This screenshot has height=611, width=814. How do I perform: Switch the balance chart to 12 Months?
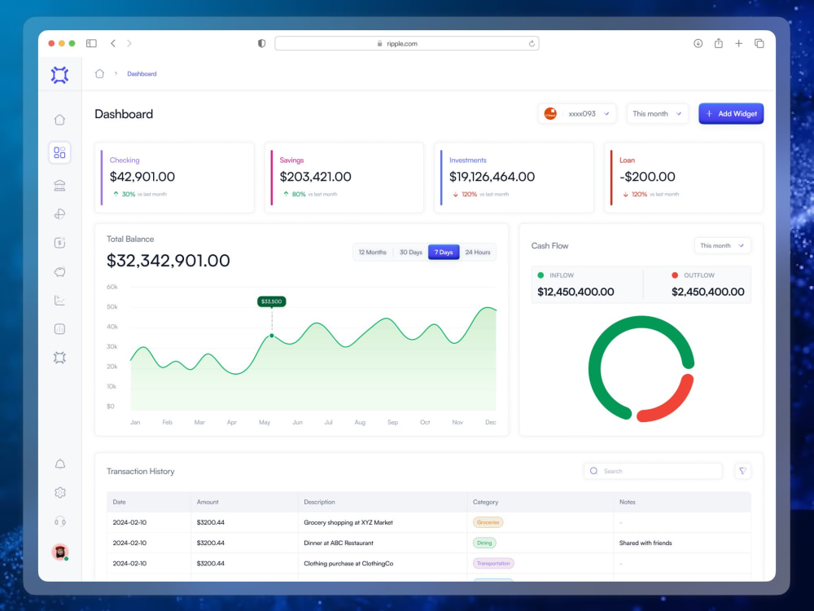pyautogui.click(x=373, y=252)
